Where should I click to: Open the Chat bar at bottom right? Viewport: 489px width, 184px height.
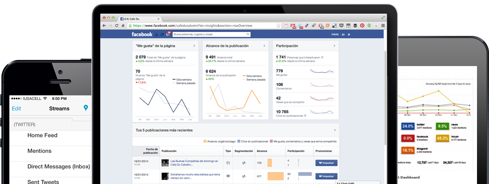pos(358,183)
